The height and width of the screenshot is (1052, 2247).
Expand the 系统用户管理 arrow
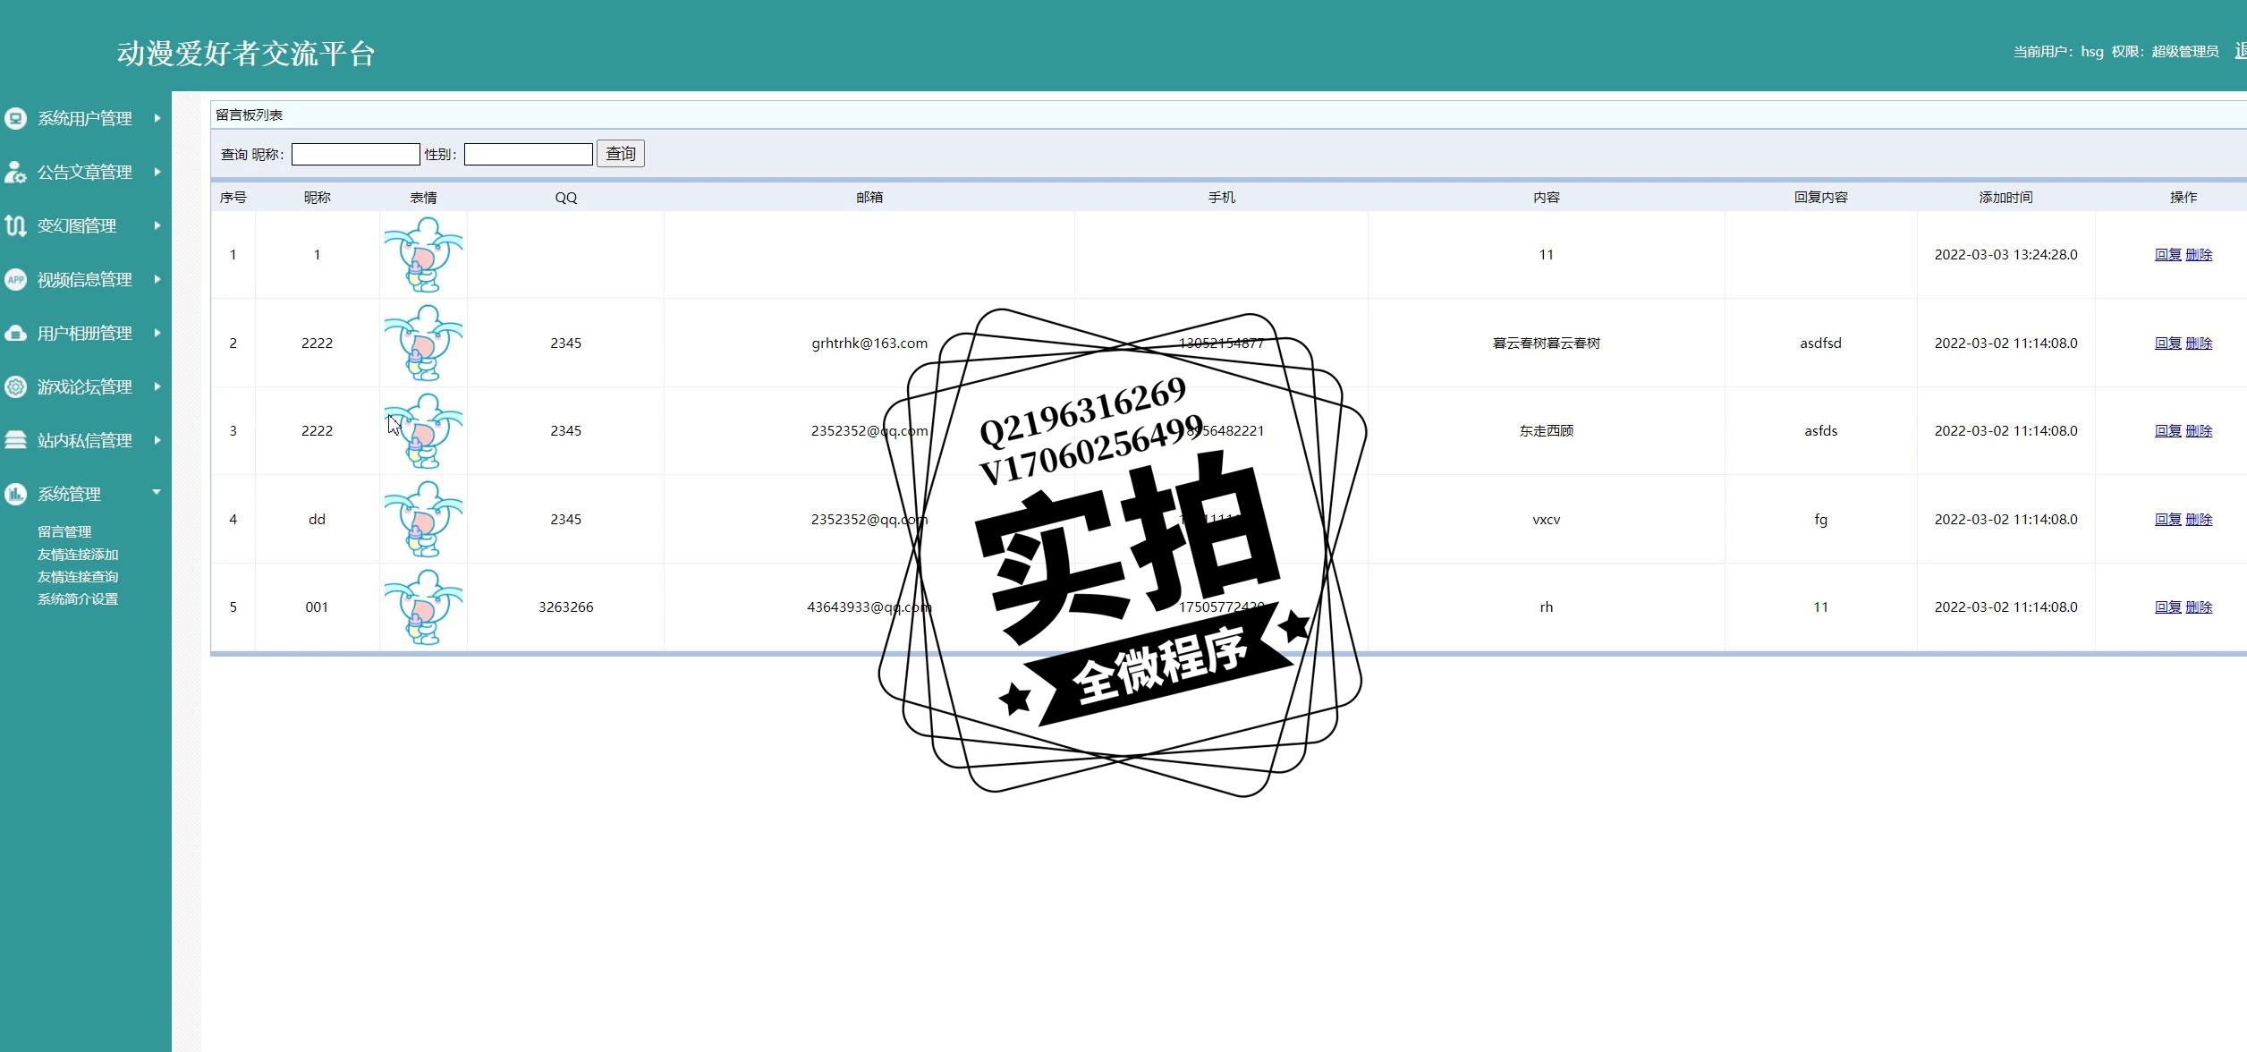pos(157,118)
